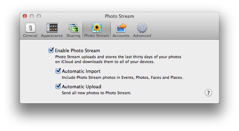Viewport: 239px width, 131px height.
Task: Open Sharing via stacked photos icon
Action: click(74, 28)
